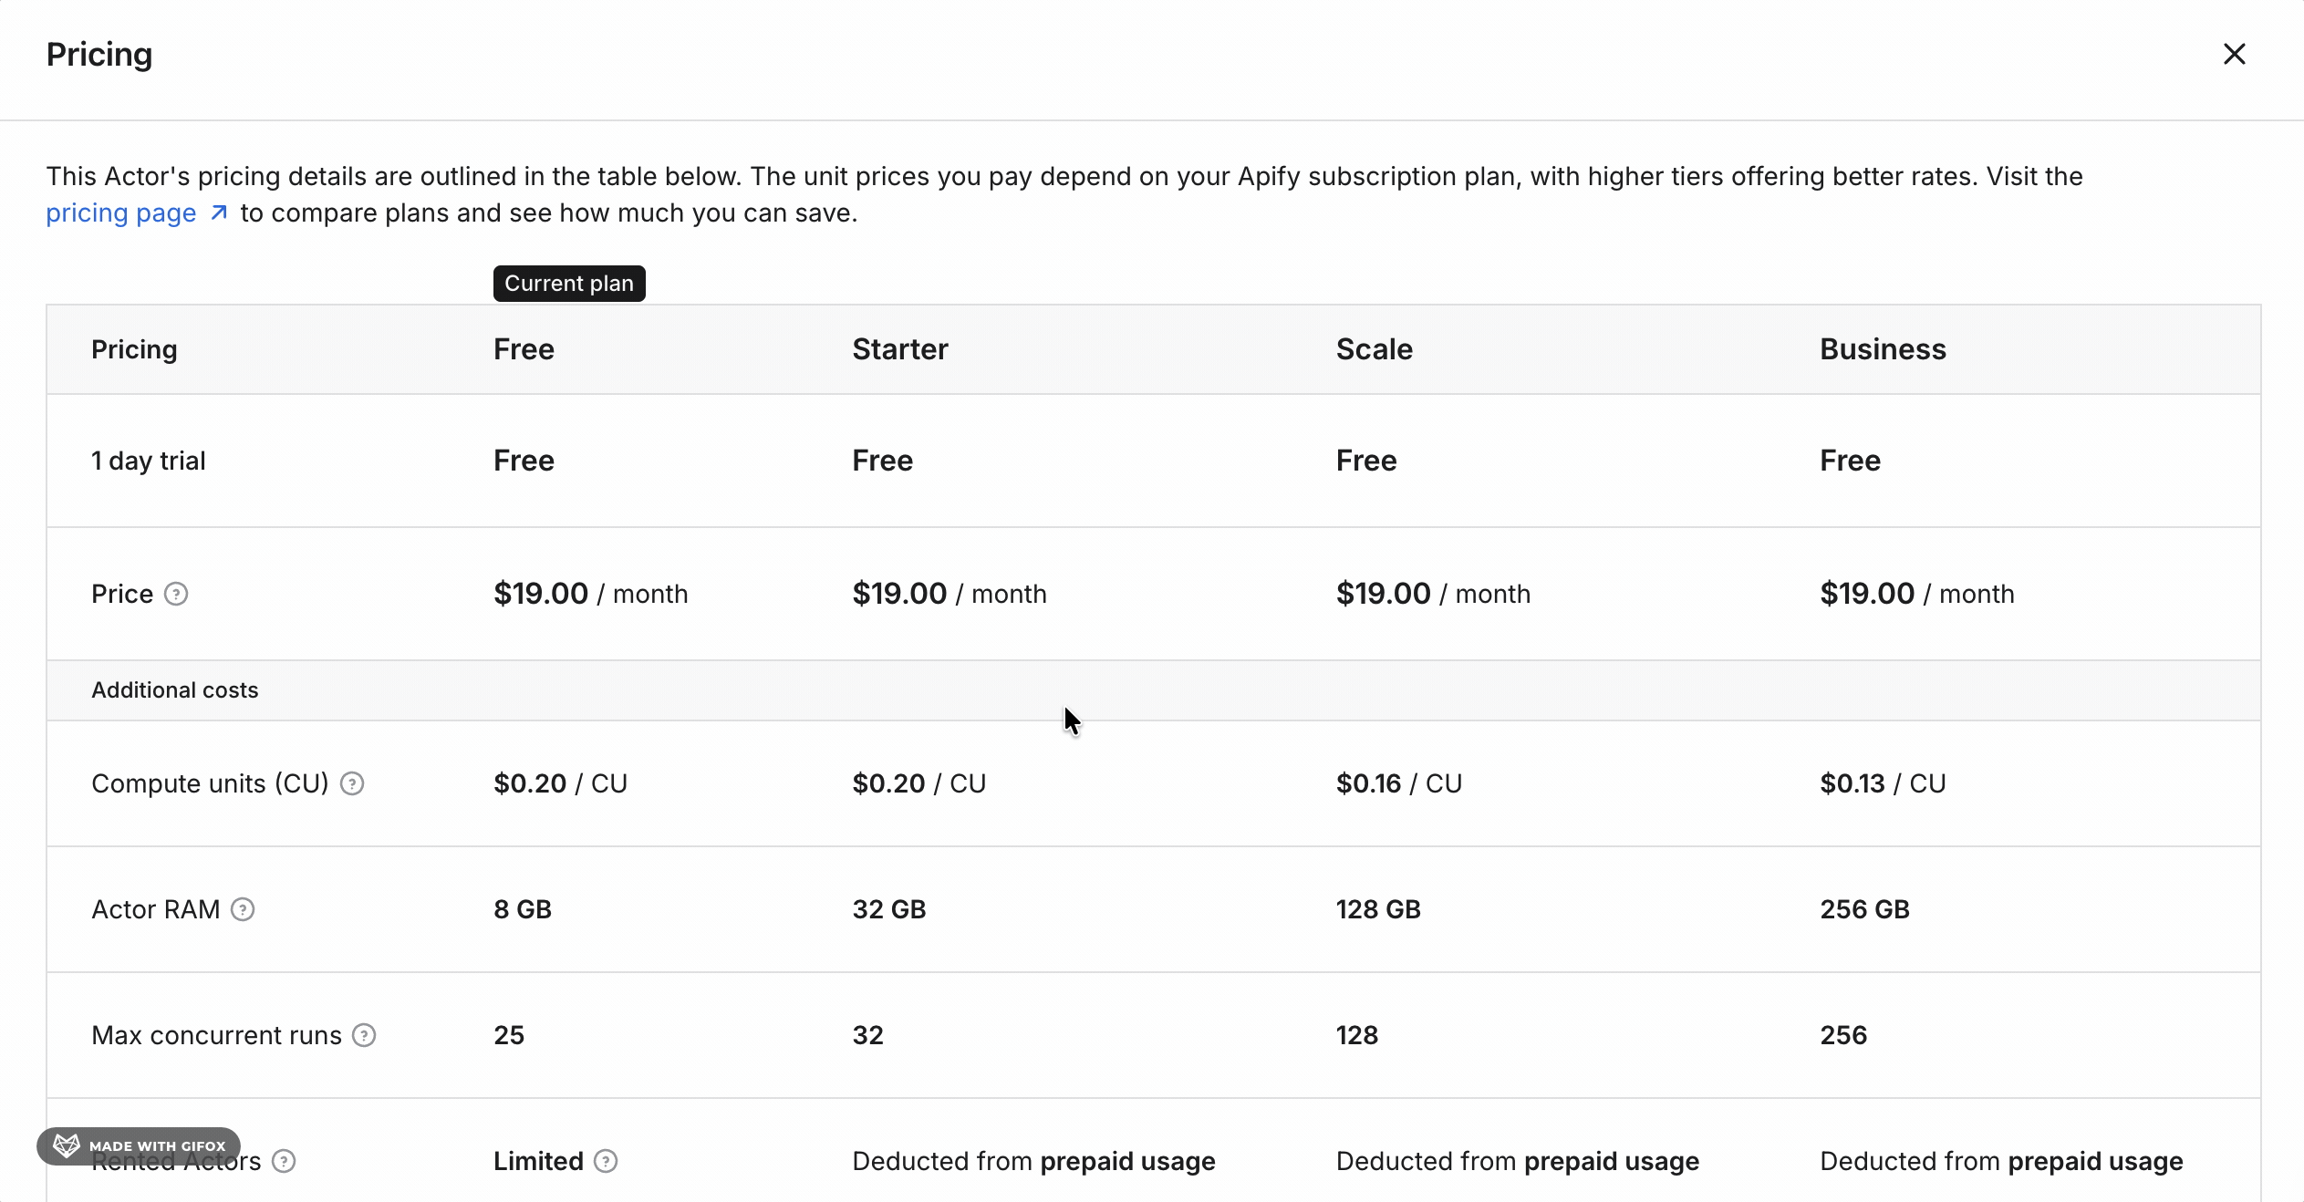The image size is (2304, 1202).
Task: Click the 1 day trial row label
Action: 149,461
